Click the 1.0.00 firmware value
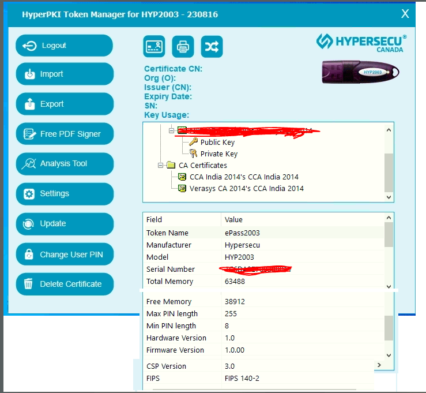Viewport: 426px width, 393px height. click(x=235, y=350)
